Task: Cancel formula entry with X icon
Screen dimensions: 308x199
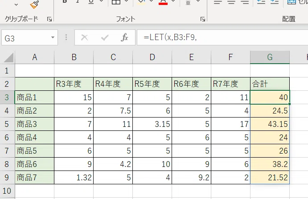Action: (84, 37)
